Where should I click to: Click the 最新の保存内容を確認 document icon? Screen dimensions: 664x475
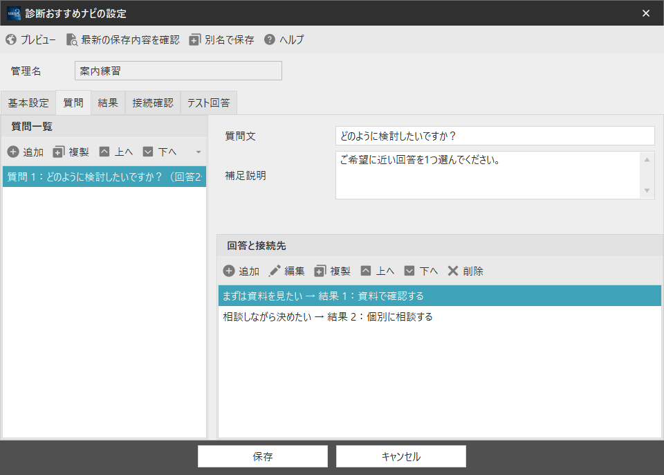tap(71, 40)
